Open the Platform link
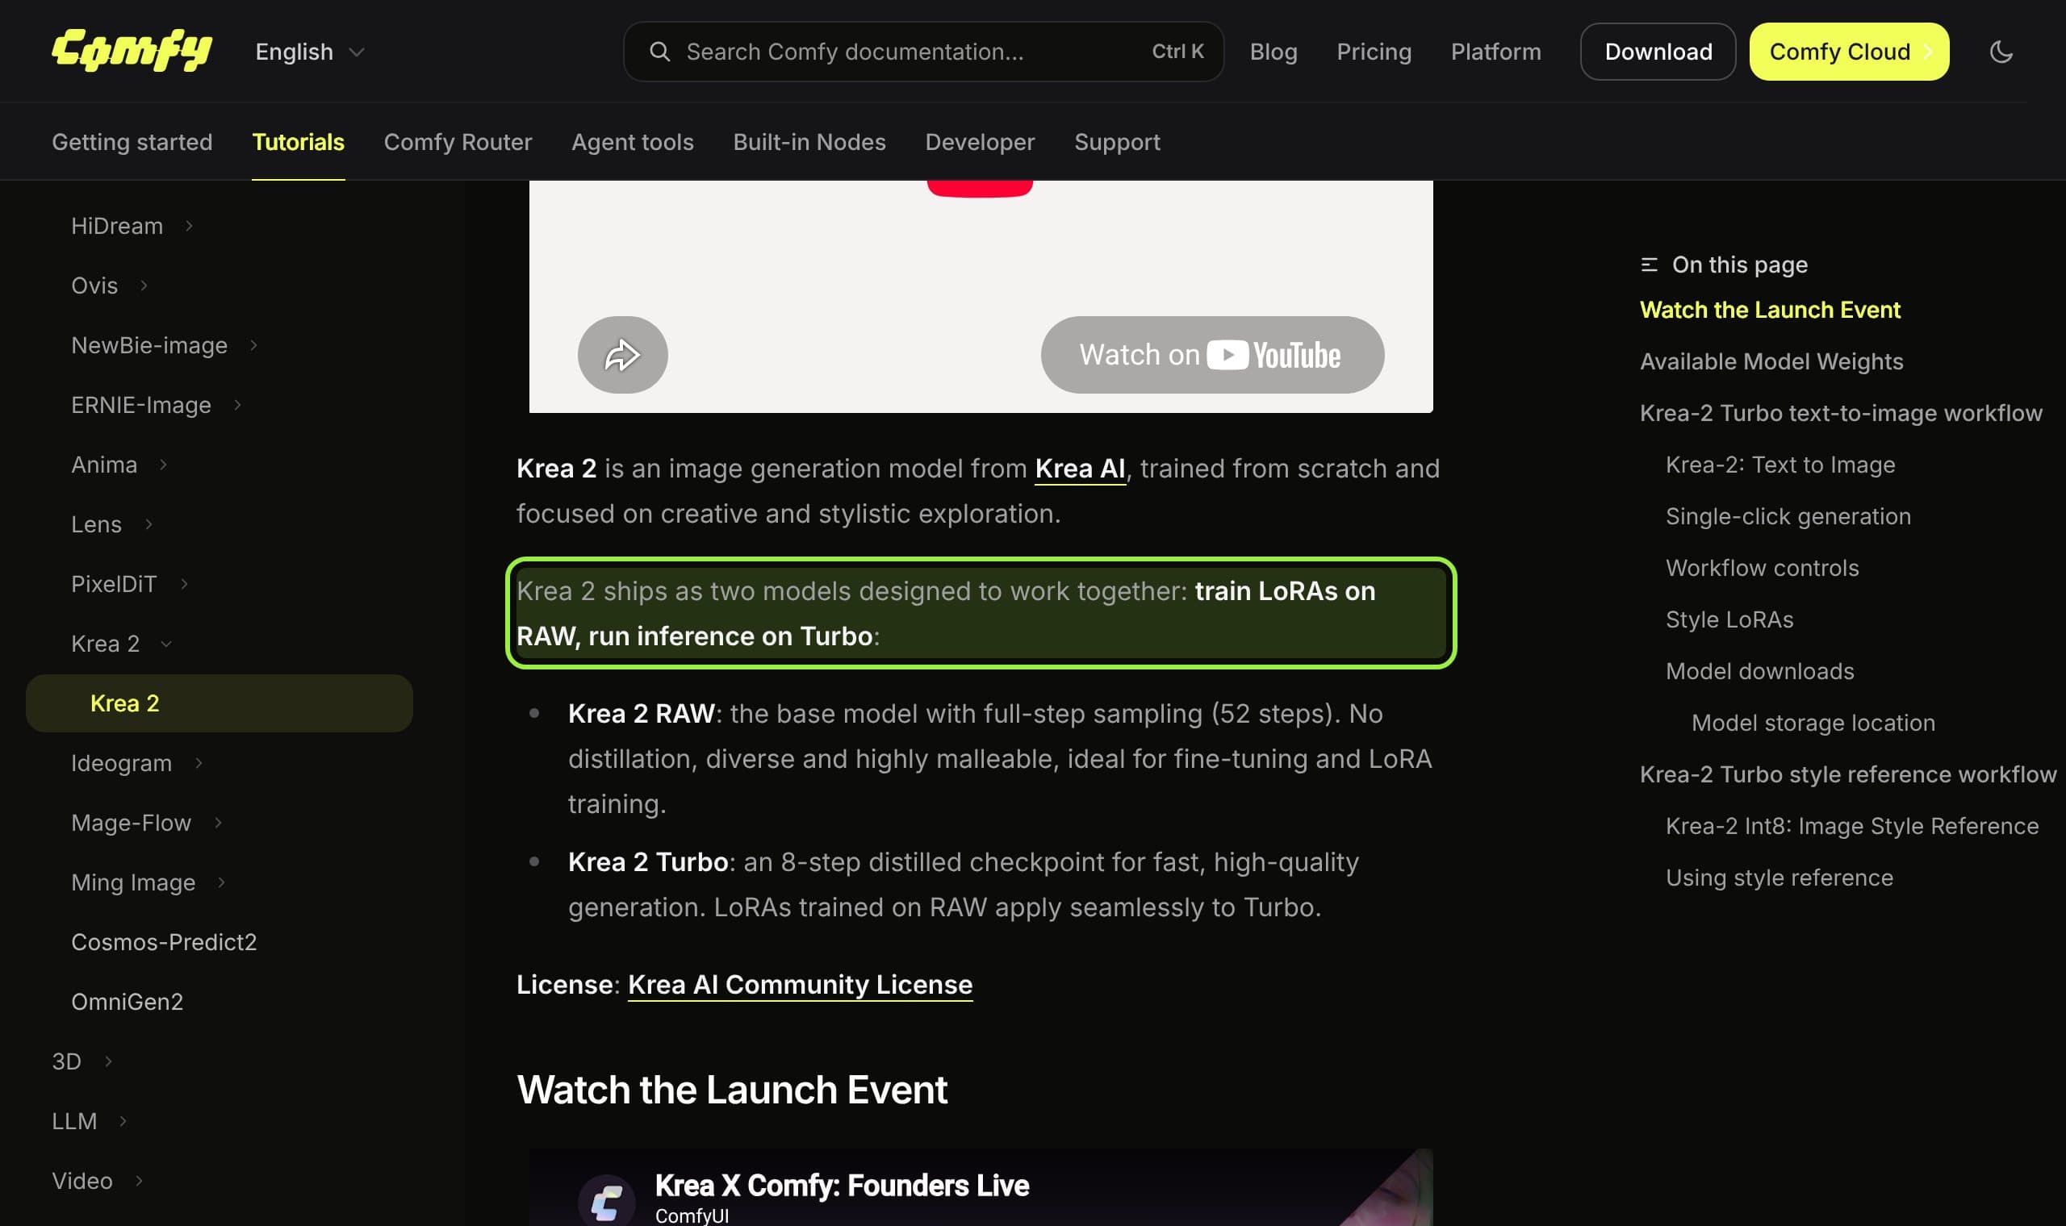This screenshot has height=1226, width=2066. (1495, 52)
